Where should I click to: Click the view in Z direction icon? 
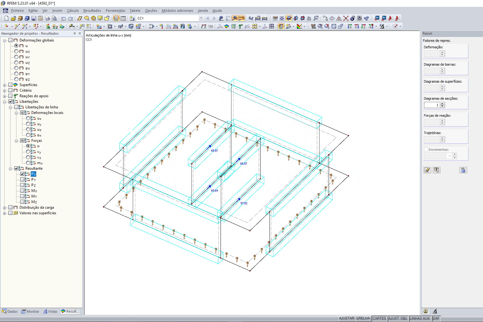pyautogui.click(x=363, y=26)
